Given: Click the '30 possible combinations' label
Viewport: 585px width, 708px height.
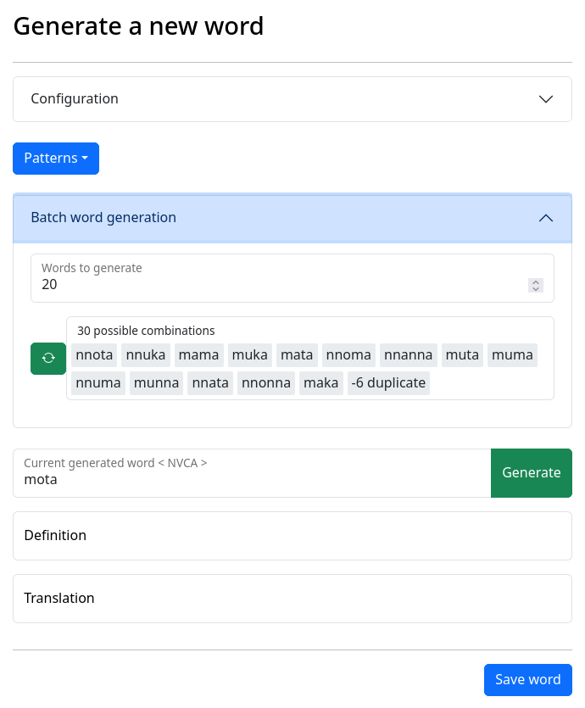Looking at the screenshot, I should tap(146, 331).
